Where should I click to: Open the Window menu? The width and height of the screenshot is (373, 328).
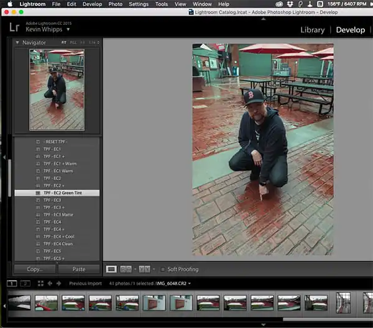click(202, 4)
